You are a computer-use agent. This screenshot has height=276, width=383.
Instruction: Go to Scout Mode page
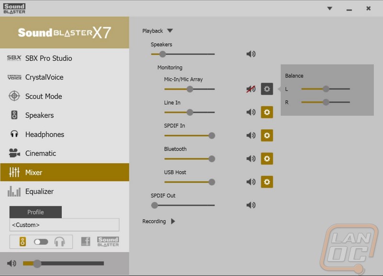click(65, 96)
